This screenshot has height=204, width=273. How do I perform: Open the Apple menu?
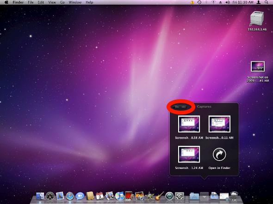pyautogui.click(x=6, y=2)
